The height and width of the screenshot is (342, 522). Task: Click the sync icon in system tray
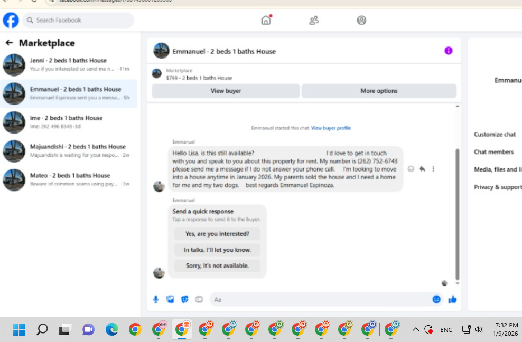428,329
